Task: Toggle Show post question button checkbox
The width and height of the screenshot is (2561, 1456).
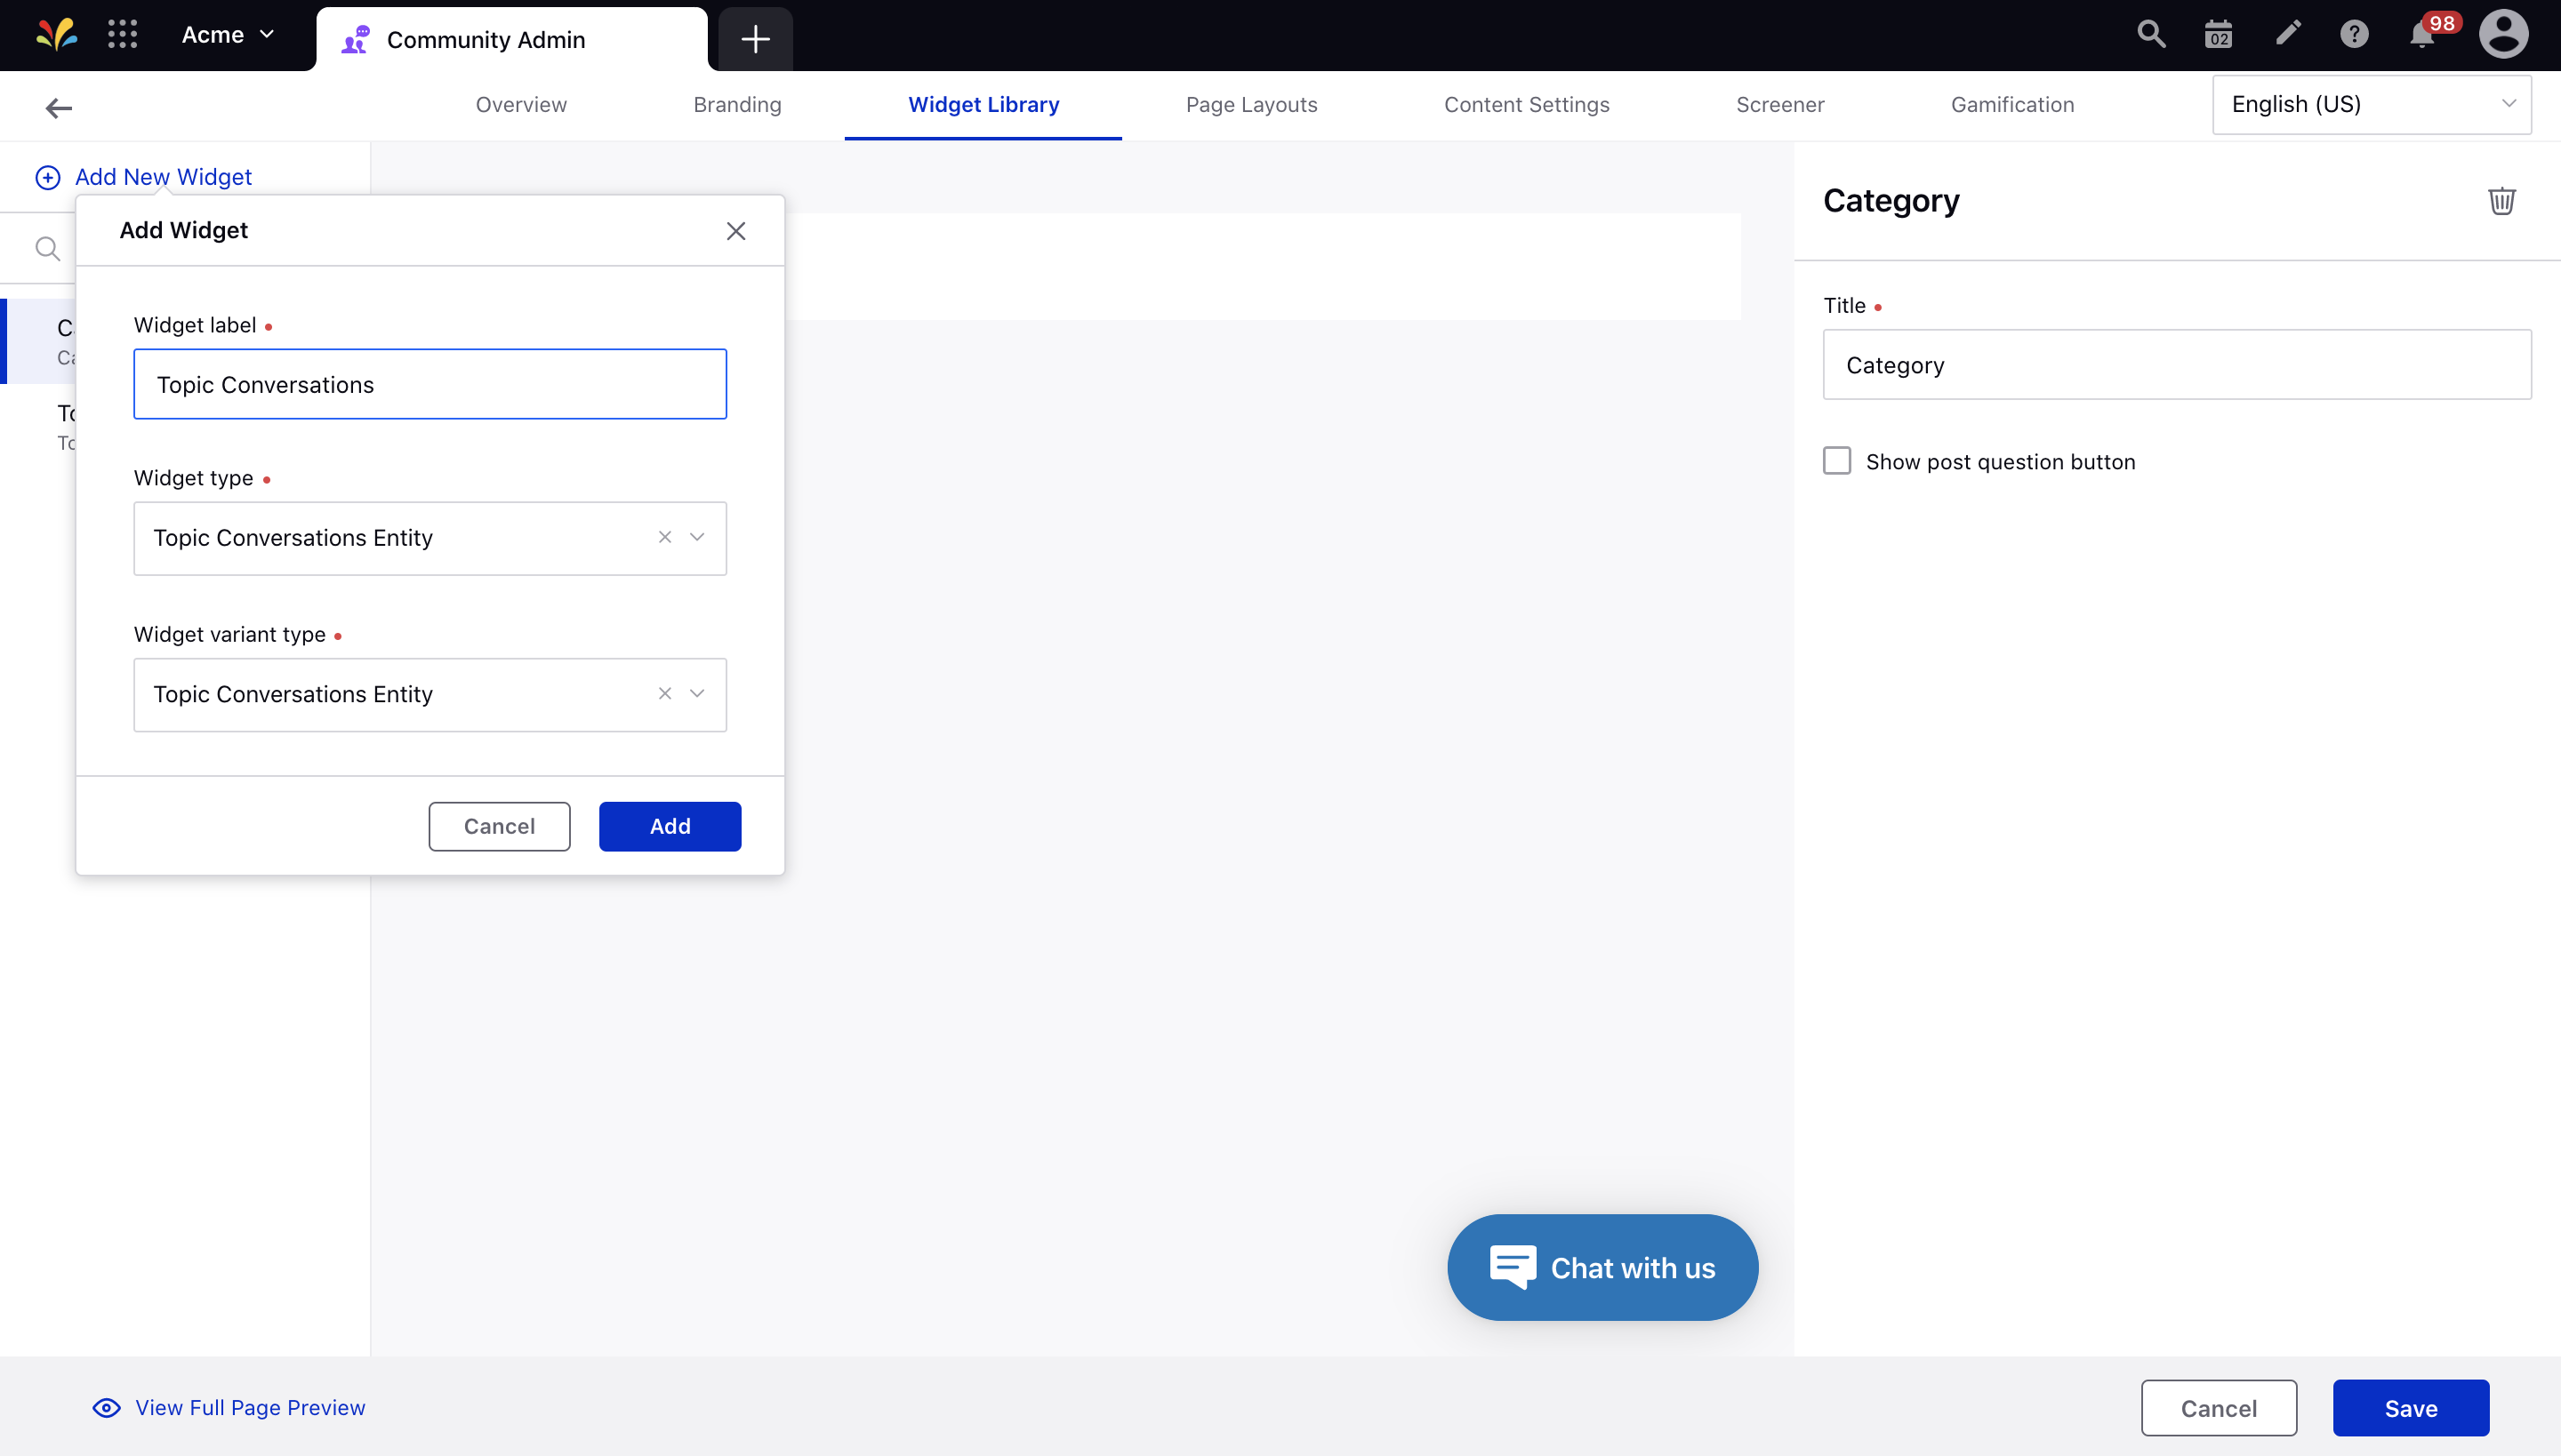Action: [x=1836, y=460]
